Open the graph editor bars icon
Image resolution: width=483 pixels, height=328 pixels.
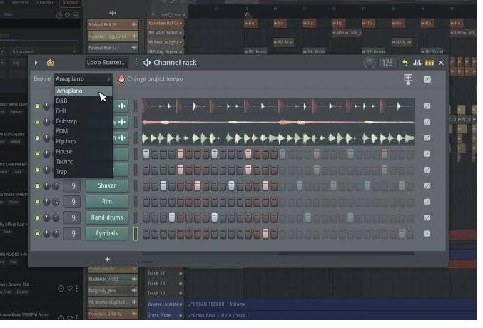coord(417,63)
